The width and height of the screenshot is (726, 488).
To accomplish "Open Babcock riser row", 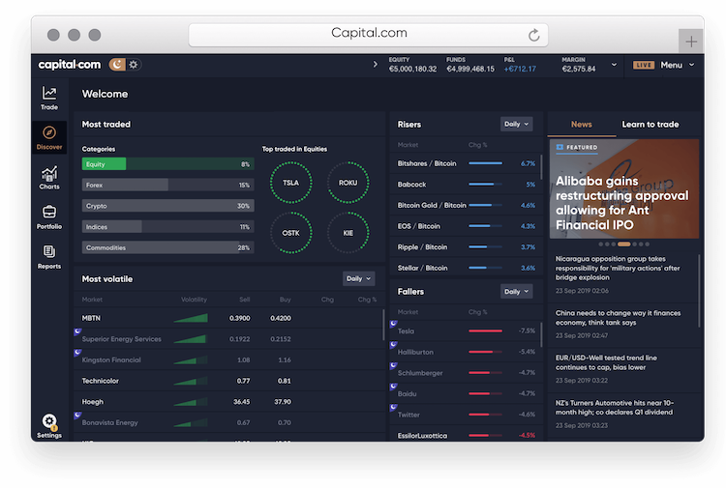I will [x=466, y=184].
